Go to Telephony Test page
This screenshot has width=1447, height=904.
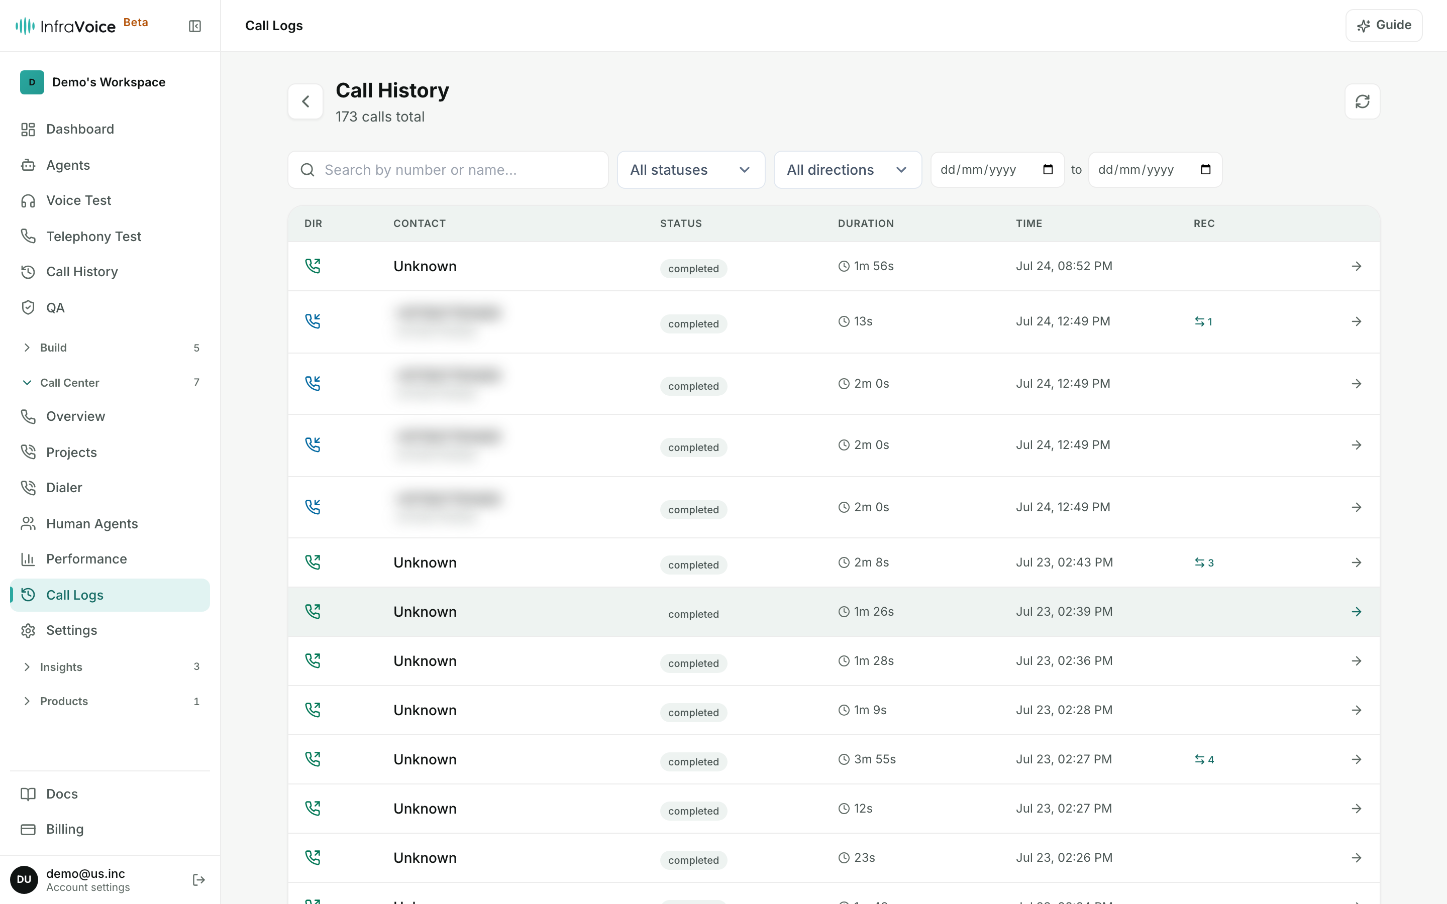pyautogui.click(x=110, y=236)
